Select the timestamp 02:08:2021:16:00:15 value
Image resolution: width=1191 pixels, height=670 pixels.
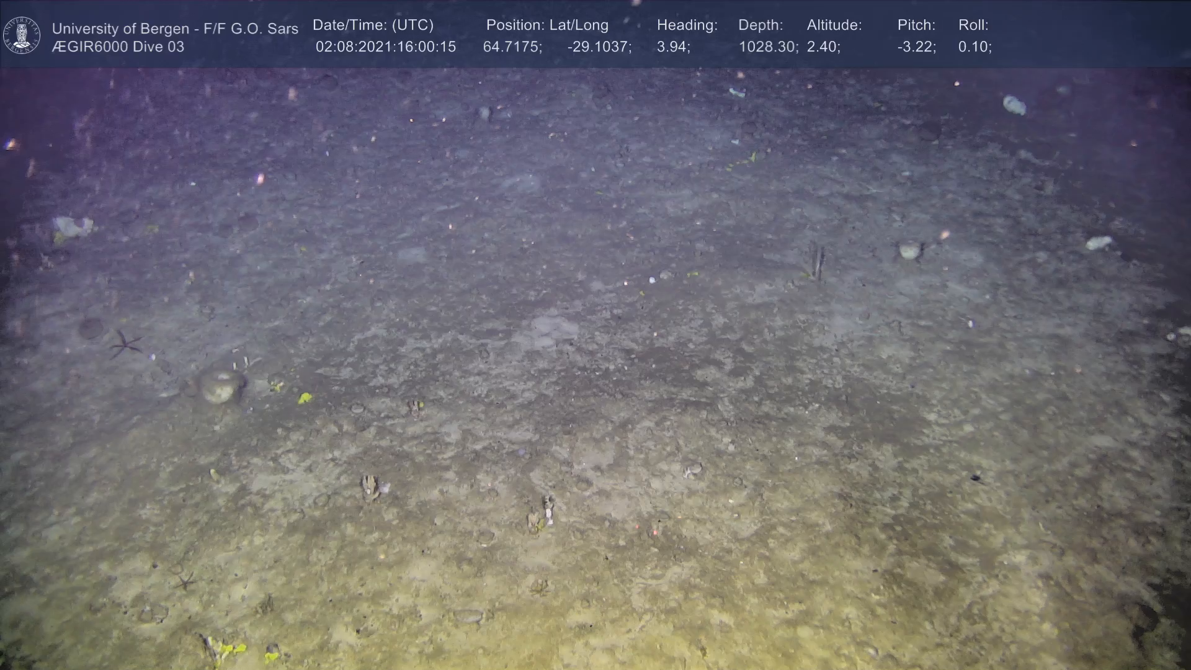pyautogui.click(x=385, y=47)
